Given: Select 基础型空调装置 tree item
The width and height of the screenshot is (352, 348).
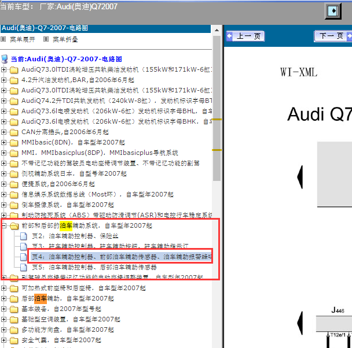Looking at the screenshot, I should point(71,319).
